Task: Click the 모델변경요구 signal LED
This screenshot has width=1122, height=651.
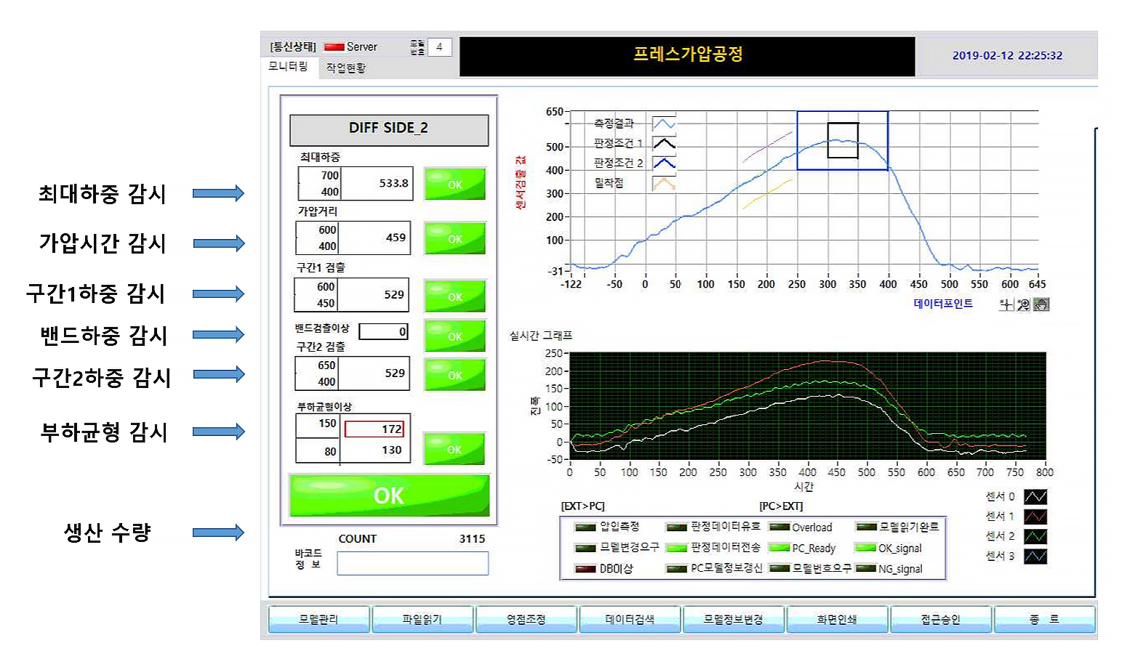Action: pyautogui.click(x=585, y=548)
